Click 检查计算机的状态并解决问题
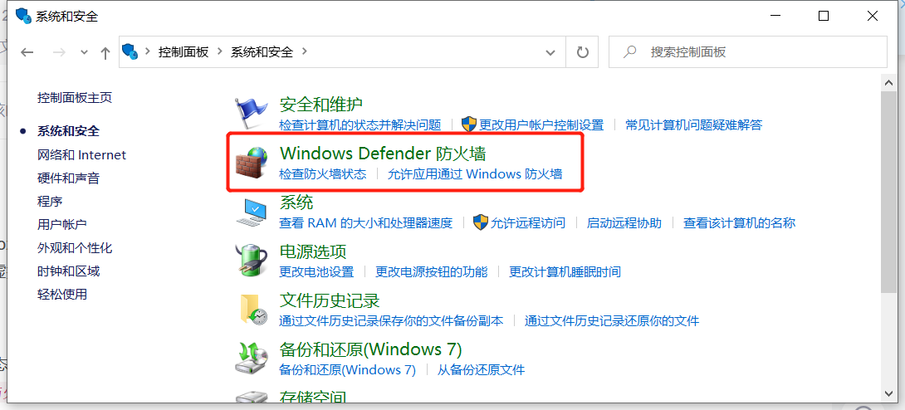This screenshot has width=905, height=410. [360, 124]
